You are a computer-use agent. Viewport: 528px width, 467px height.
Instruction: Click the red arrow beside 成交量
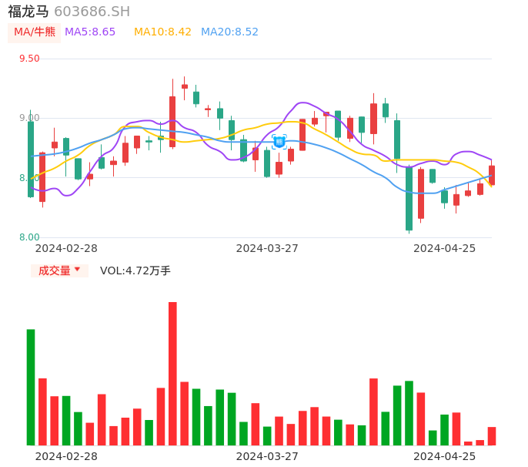point(77,270)
